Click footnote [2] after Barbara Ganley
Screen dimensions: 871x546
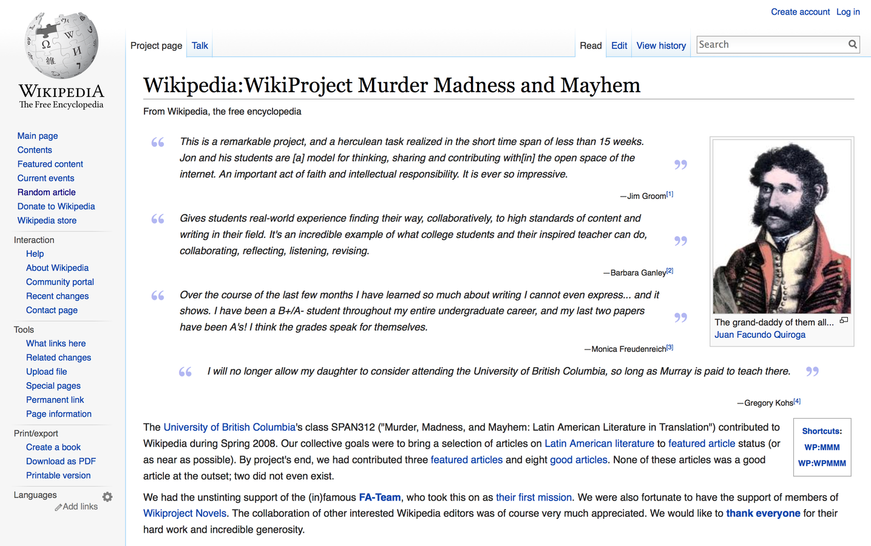(x=669, y=271)
